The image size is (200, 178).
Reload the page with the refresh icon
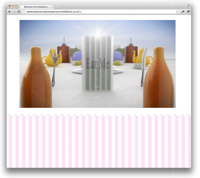tap(19, 12)
